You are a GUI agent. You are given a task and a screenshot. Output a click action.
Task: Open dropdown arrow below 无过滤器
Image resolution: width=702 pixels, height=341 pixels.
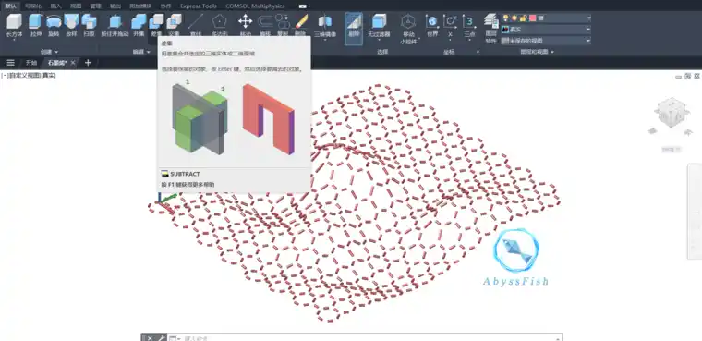[379, 40]
